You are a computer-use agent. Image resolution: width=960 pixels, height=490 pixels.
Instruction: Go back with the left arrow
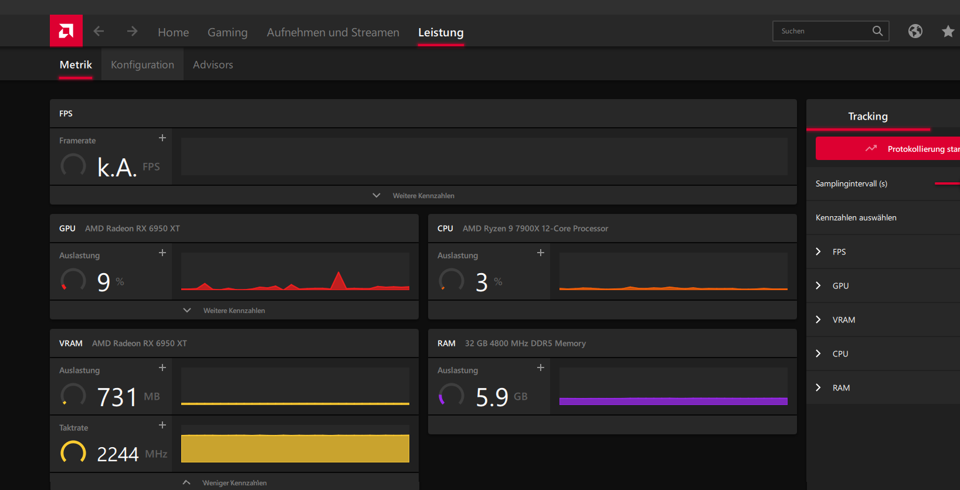coord(99,31)
